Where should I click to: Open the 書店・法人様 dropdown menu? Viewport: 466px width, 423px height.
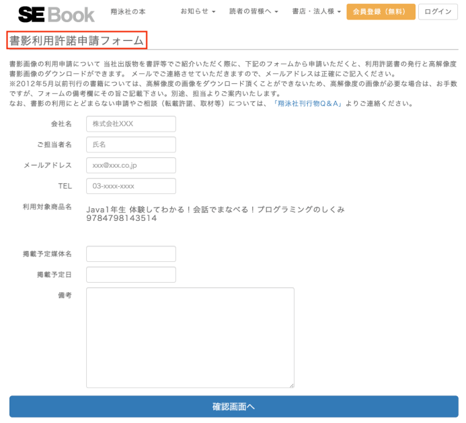coord(317,12)
